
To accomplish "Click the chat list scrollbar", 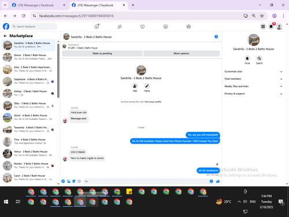I will [x=58, y=71].
